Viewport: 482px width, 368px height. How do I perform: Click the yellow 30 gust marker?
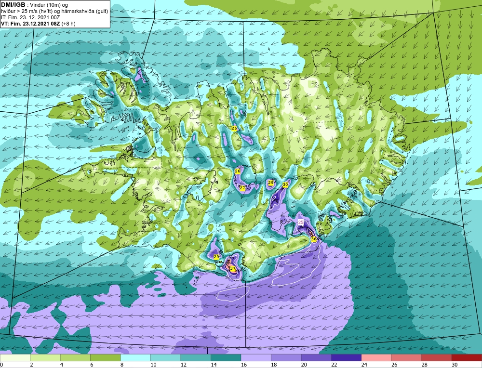coord(285,184)
